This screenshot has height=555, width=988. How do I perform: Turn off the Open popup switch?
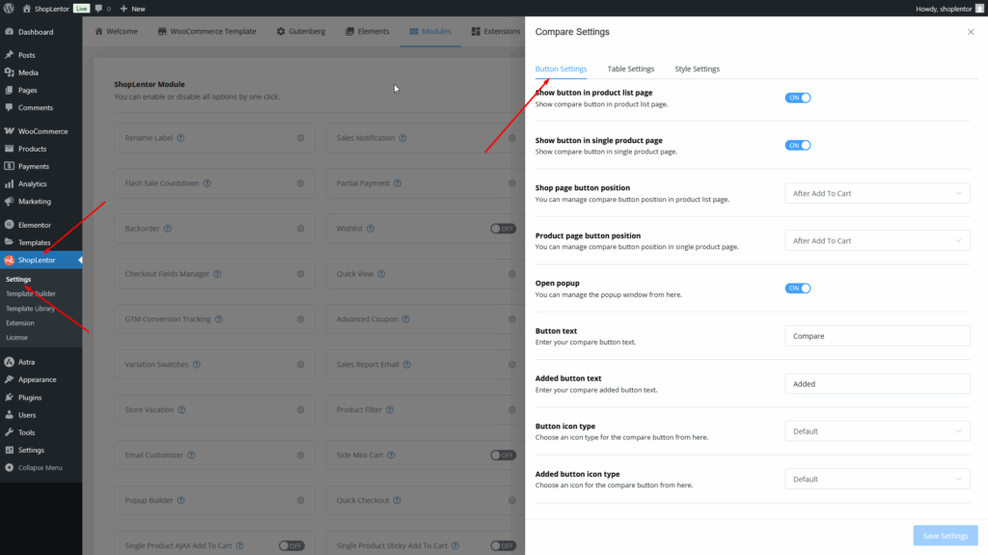tap(798, 288)
